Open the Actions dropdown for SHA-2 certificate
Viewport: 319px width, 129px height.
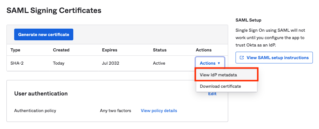coord(210,63)
